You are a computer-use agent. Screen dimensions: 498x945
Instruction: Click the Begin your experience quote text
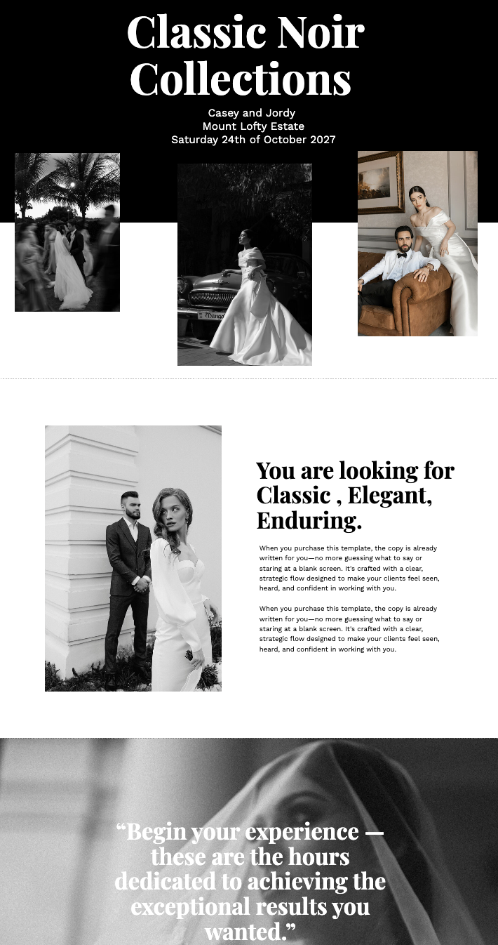(x=250, y=881)
